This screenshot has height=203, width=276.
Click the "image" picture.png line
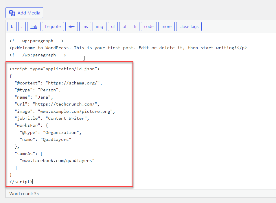tap(65, 112)
